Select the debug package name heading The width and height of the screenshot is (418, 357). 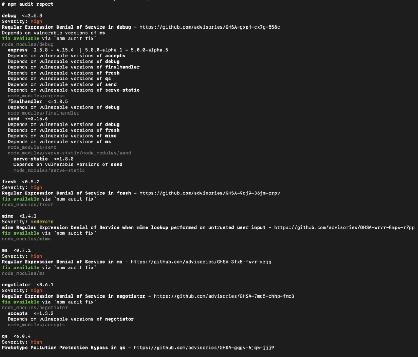[9, 15]
